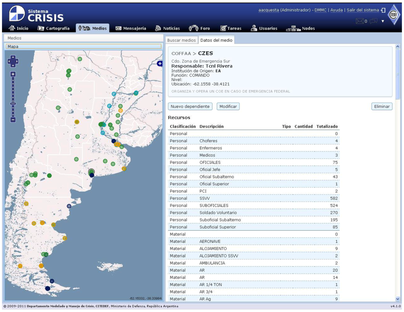Zoom in with the plus button
This screenshot has height=312, width=404.
click(x=13, y=74)
